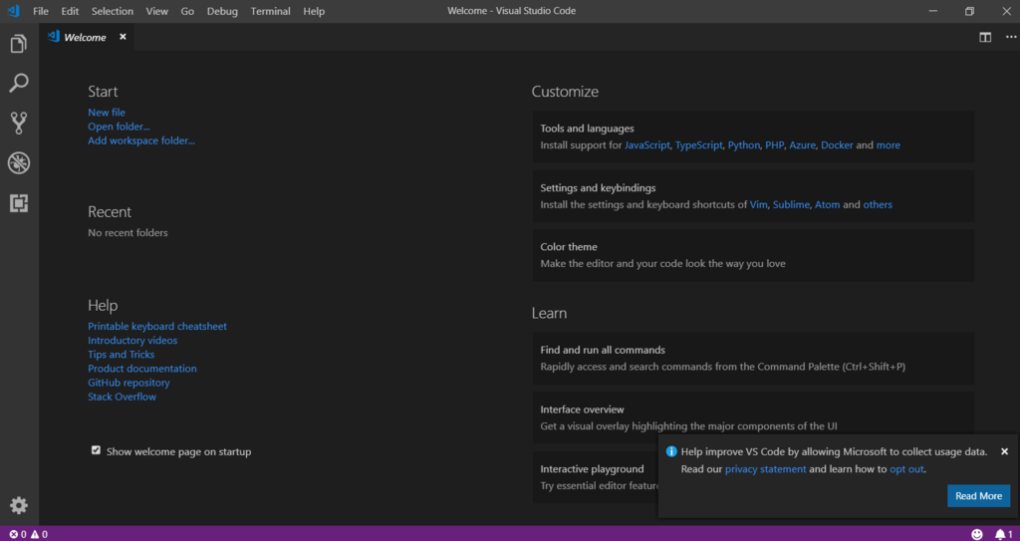This screenshot has height=541, width=1020.
Task: Click the more link under Tools and languages
Action: pyautogui.click(x=888, y=145)
